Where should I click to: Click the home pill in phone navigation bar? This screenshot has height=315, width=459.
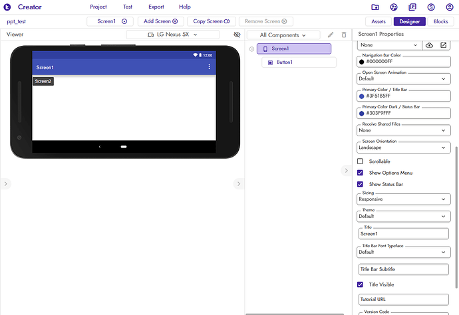pos(124,146)
